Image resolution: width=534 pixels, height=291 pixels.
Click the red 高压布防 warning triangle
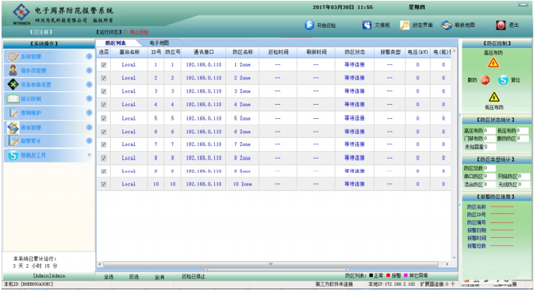[493, 63]
